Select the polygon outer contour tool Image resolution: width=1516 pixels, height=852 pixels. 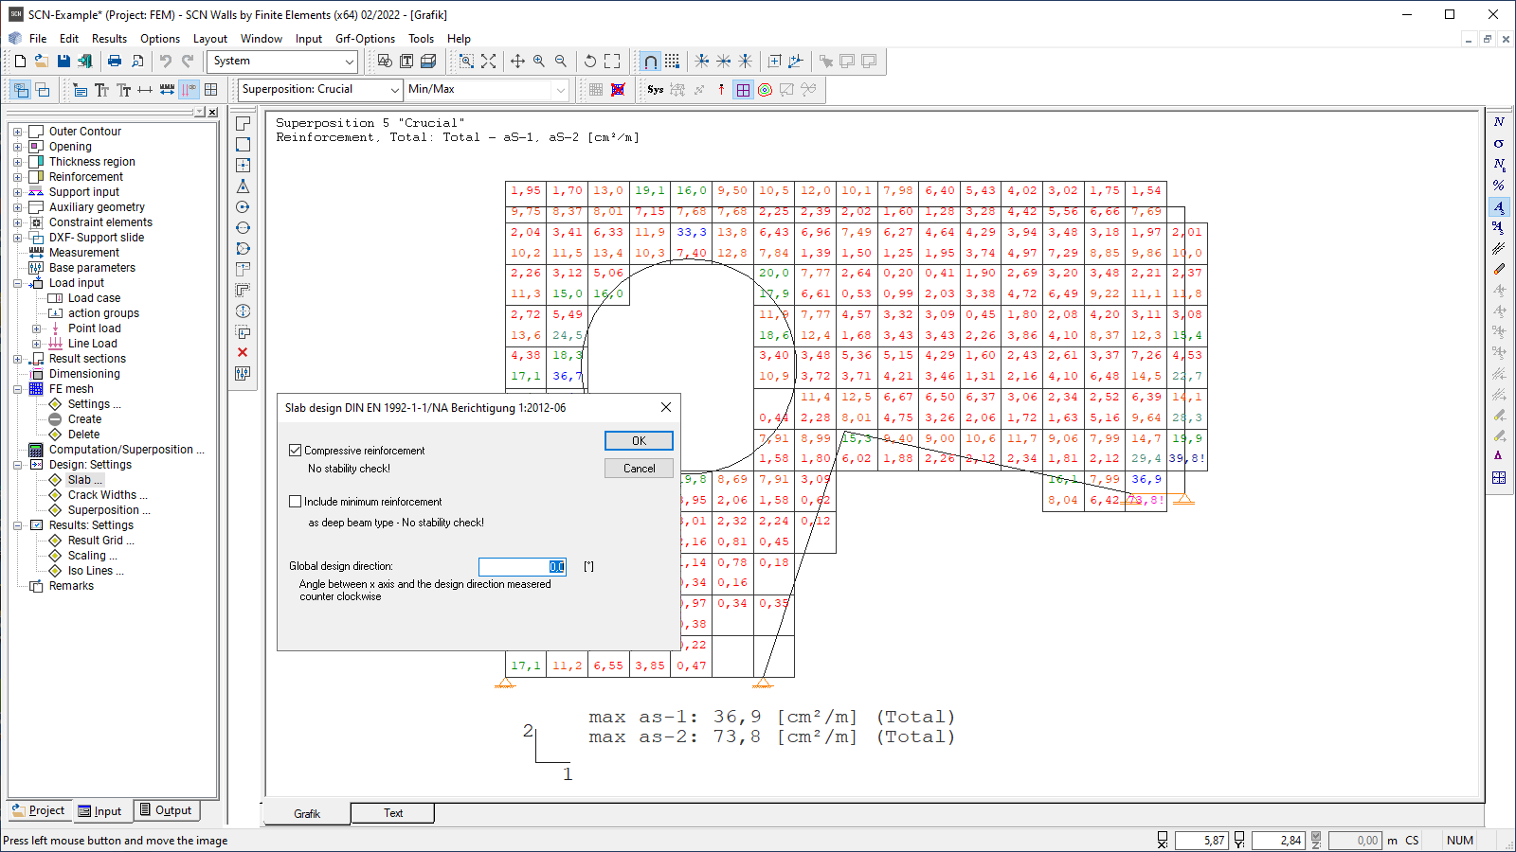243,123
